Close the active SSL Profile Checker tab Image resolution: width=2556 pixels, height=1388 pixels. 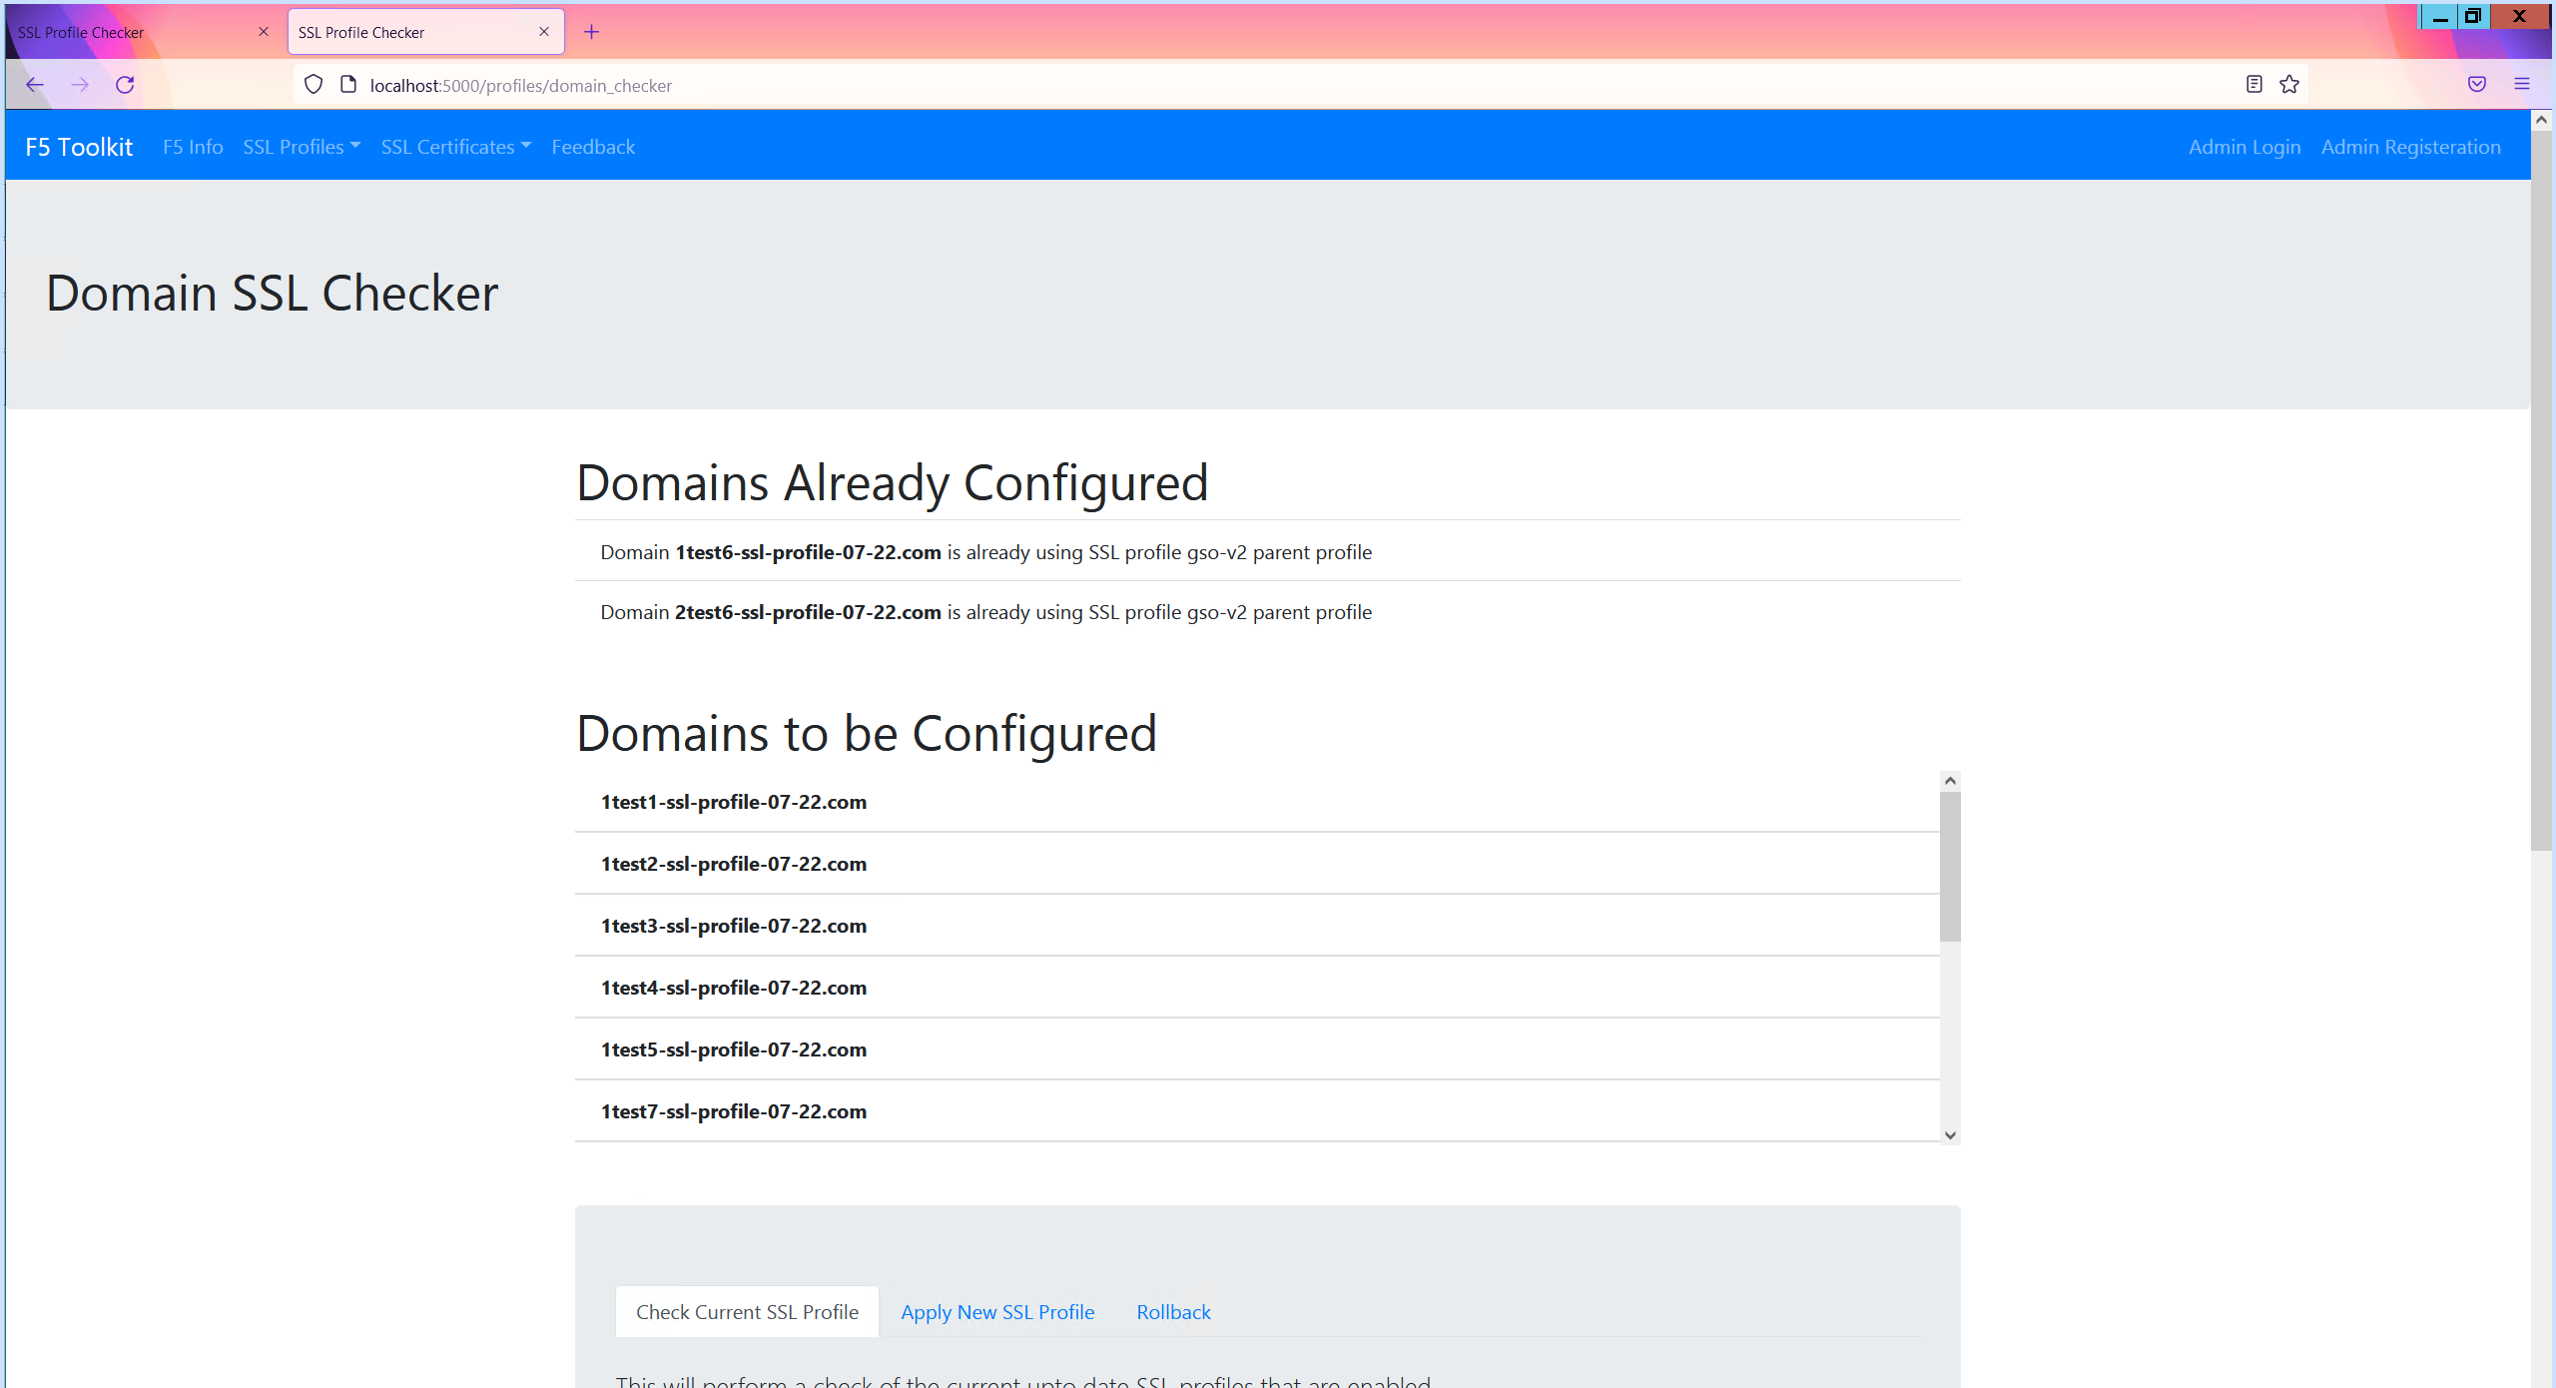pyautogui.click(x=544, y=32)
